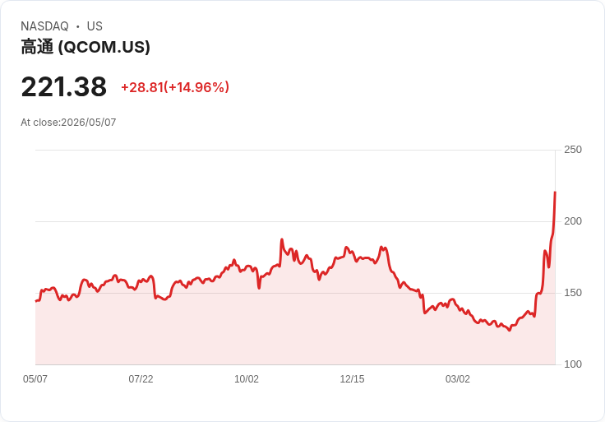
Task: Click the QCOM.US stock title
Action: click(85, 47)
